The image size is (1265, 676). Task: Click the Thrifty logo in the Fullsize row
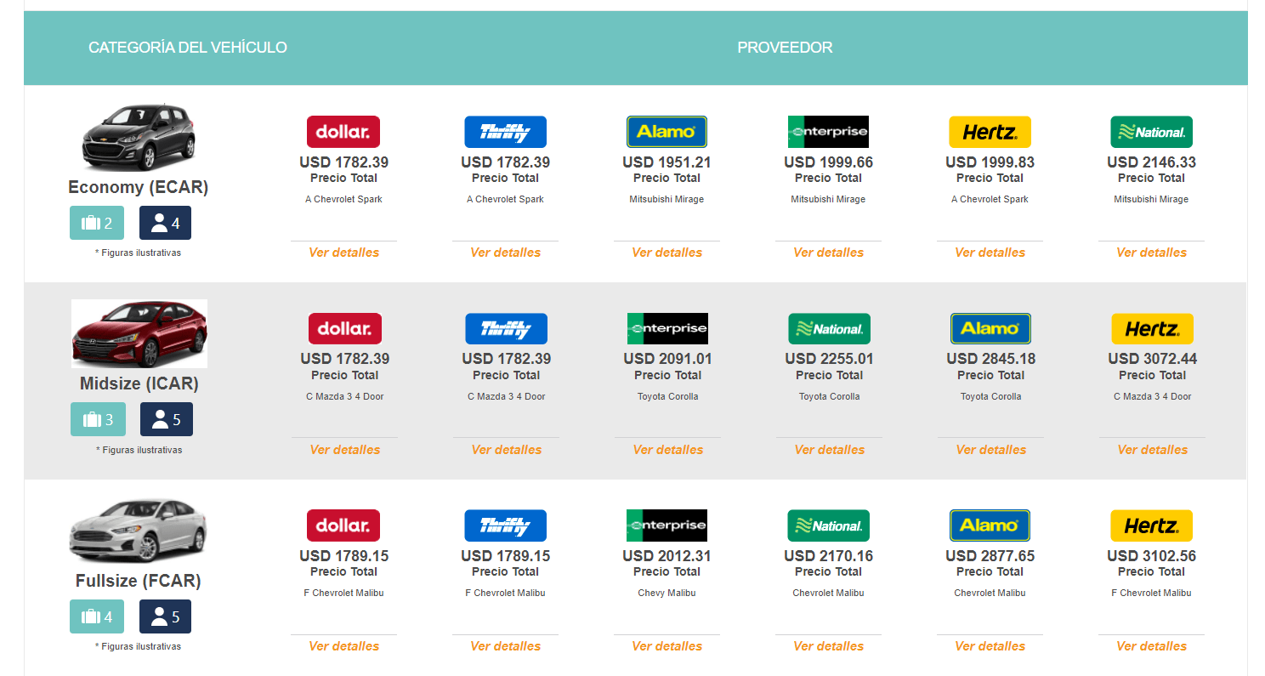[x=505, y=525]
